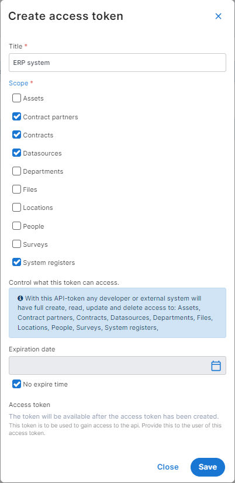Tick the Departments scope checkbox
Image resolution: width=235 pixels, height=483 pixels.
click(16, 171)
